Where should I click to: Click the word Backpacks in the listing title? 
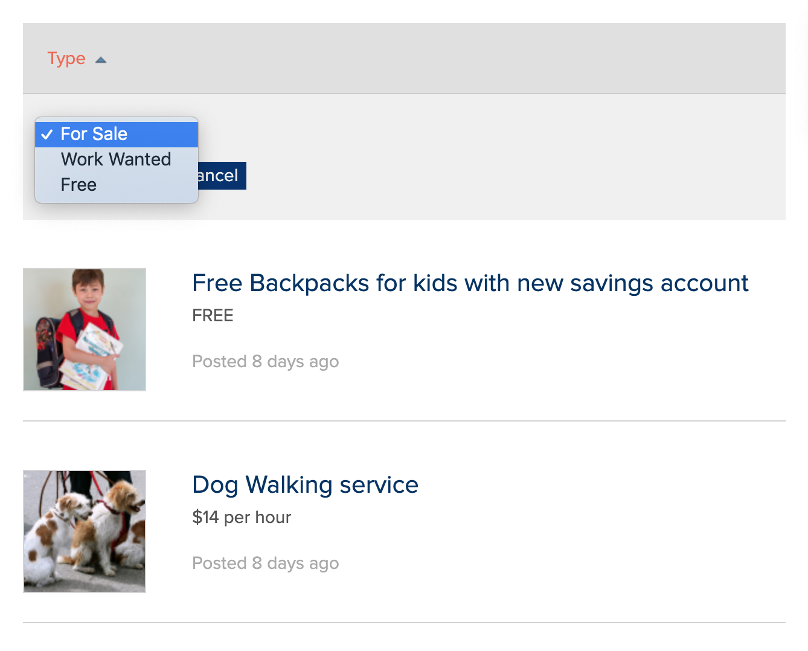(309, 283)
